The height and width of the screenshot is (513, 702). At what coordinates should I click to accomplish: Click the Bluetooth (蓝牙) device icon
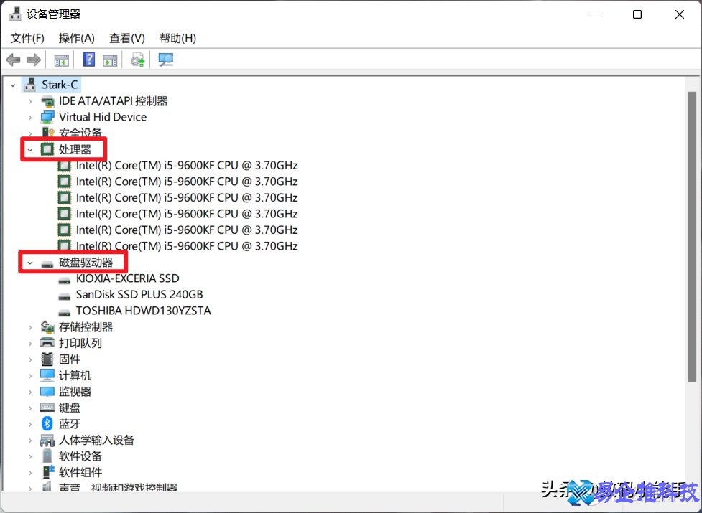tap(47, 424)
